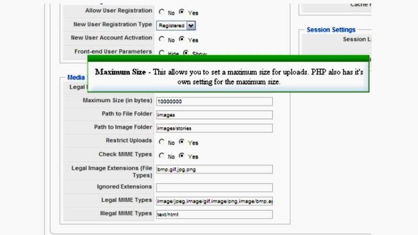Select Yes for New User Account Activation
418x235 pixels.
(182, 39)
